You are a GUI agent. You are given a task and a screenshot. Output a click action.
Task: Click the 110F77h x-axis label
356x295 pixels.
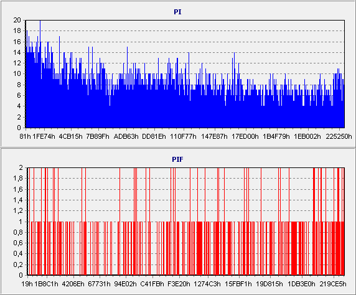click(x=183, y=136)
